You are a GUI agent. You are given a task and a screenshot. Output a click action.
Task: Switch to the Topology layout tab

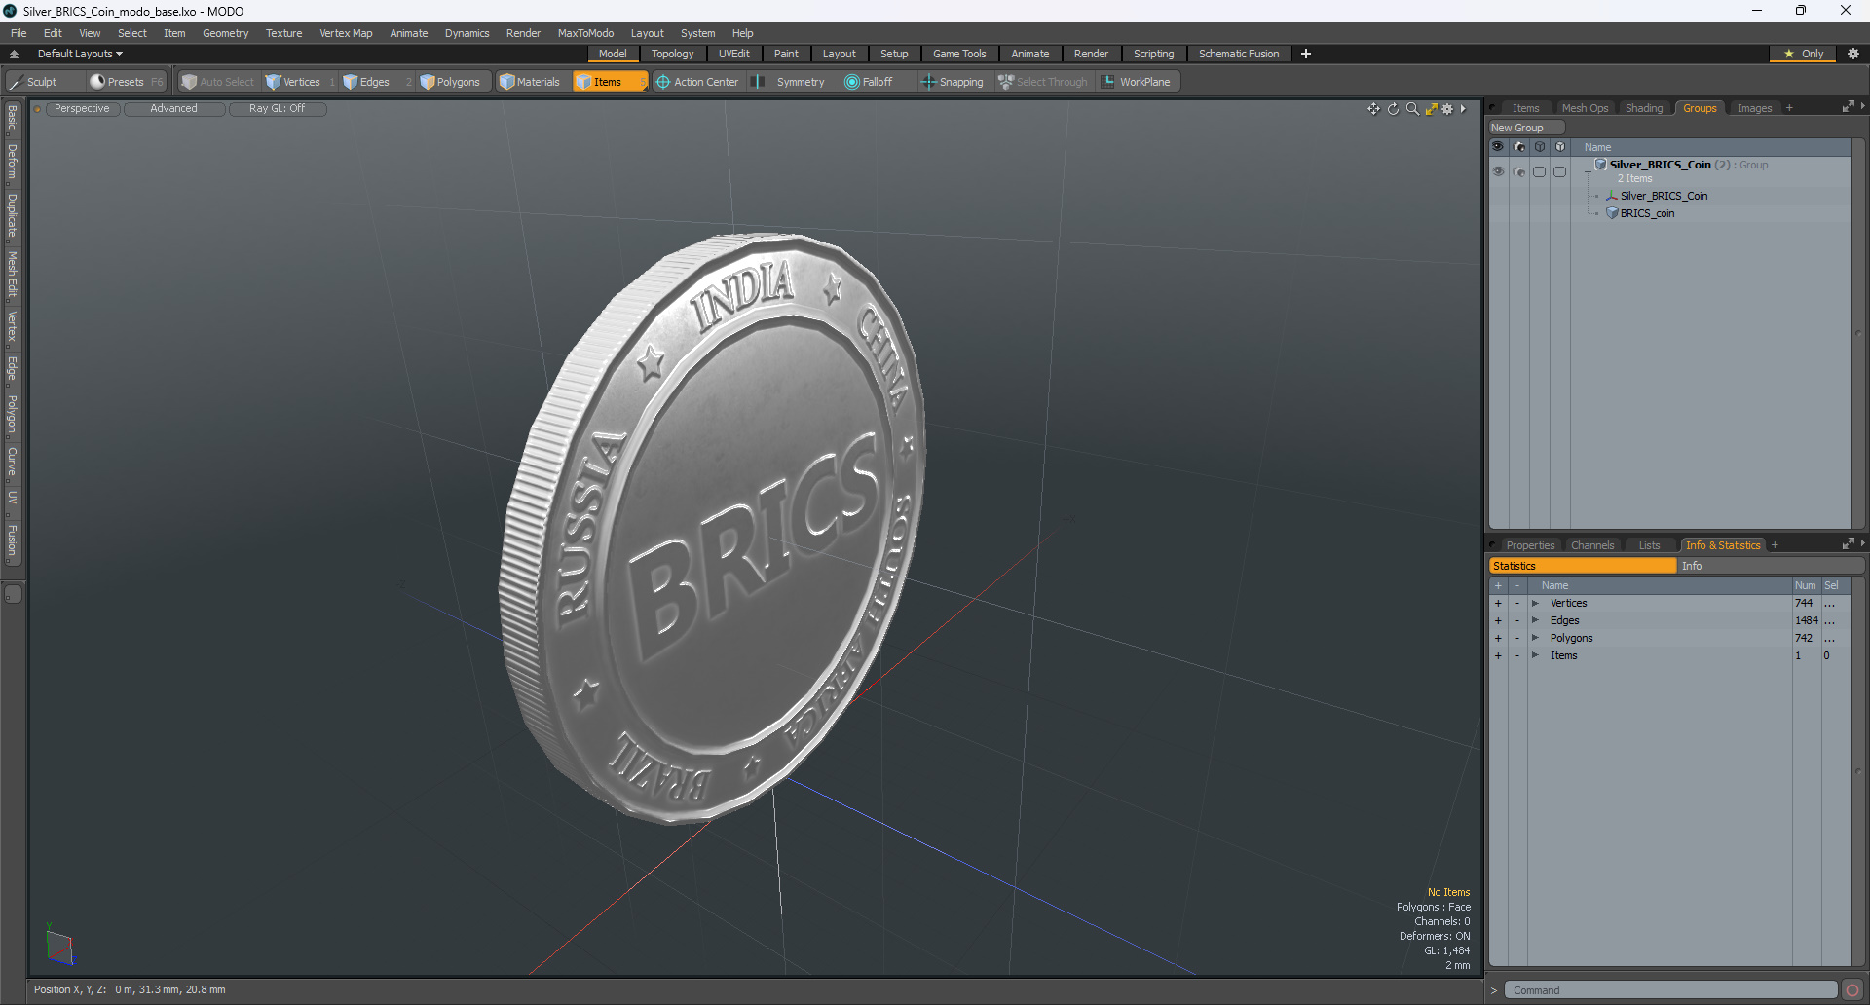[x=673, y=54]
